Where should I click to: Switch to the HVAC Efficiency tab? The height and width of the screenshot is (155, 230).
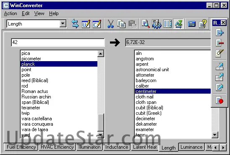[57, 147]
